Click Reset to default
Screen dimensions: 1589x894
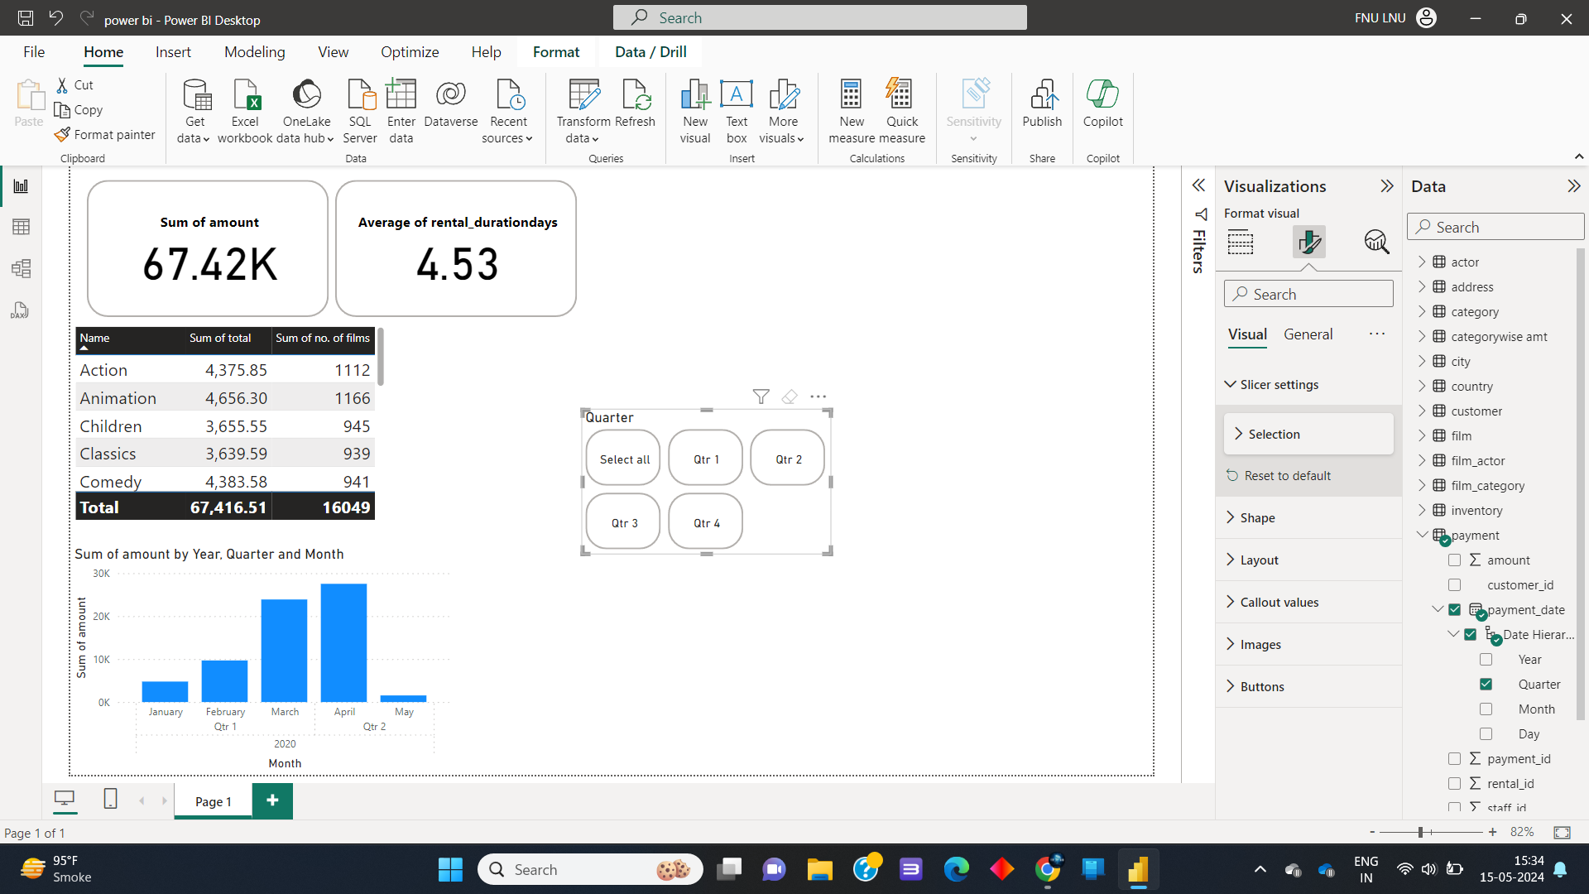[x=1279, y=476]
